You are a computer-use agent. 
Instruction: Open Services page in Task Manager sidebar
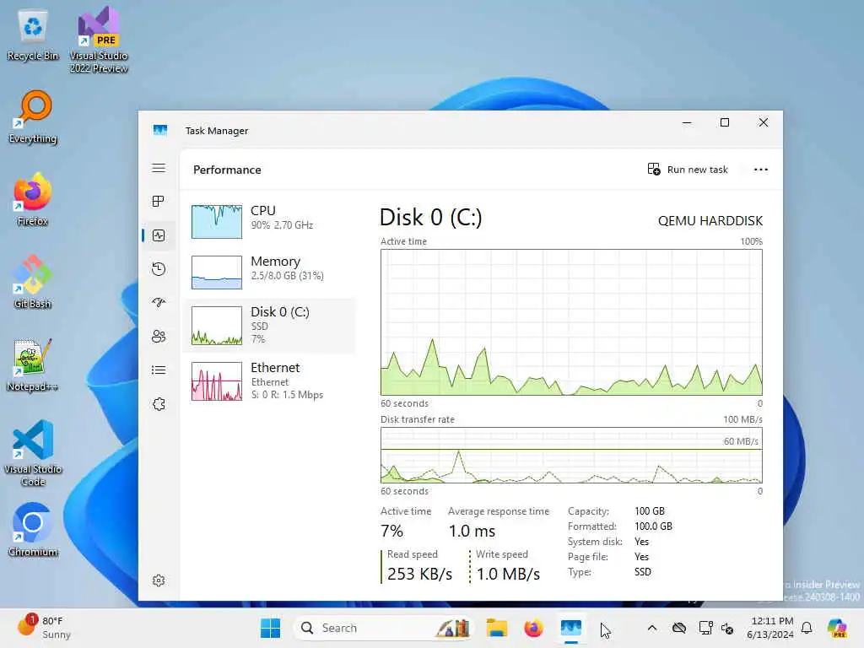[159, 404]
